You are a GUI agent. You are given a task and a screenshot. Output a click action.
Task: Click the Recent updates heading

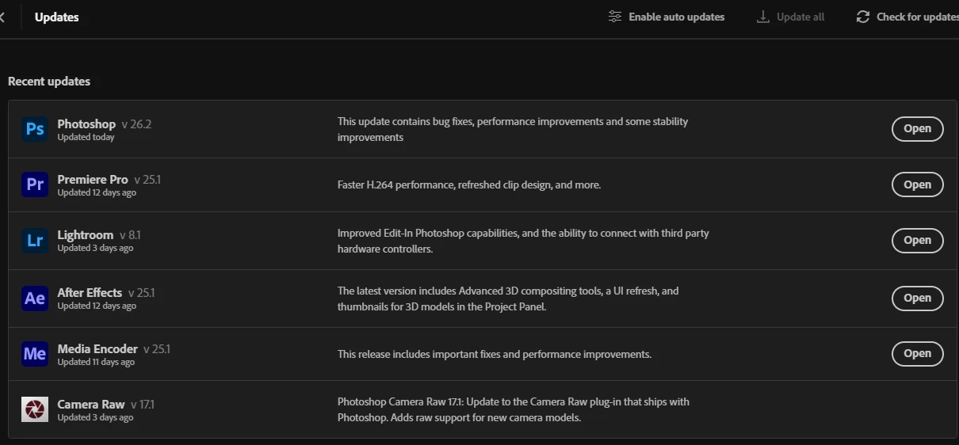49,82
